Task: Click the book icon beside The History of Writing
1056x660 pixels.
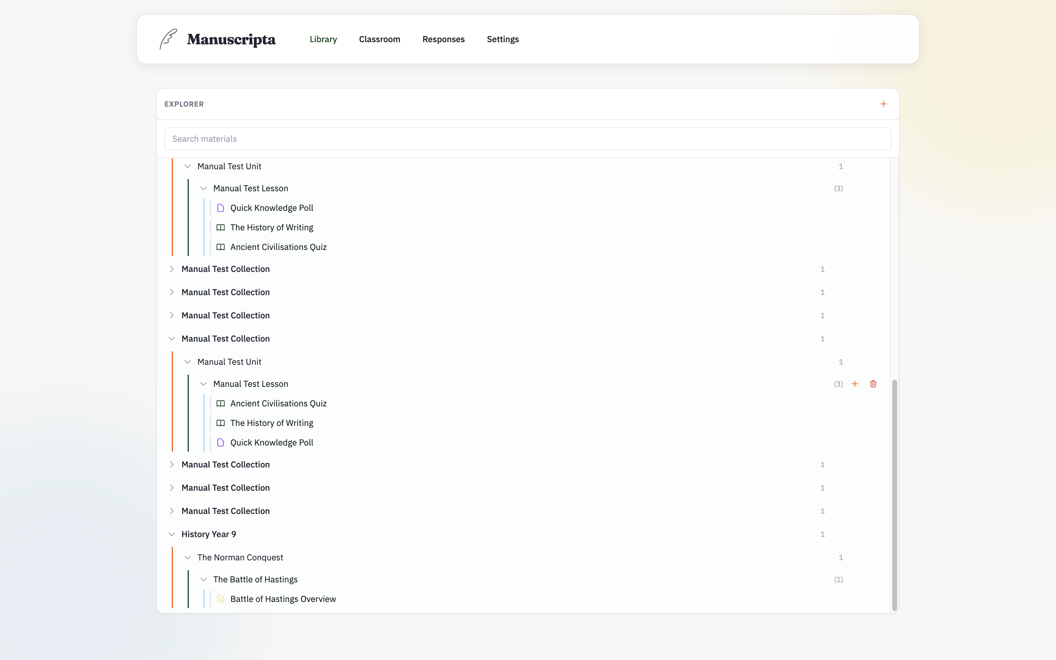Action: 221,227
